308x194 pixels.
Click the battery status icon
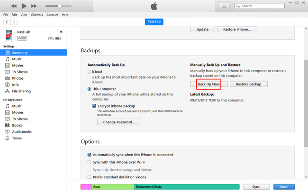pyautogui.click(x=58, y=38)
